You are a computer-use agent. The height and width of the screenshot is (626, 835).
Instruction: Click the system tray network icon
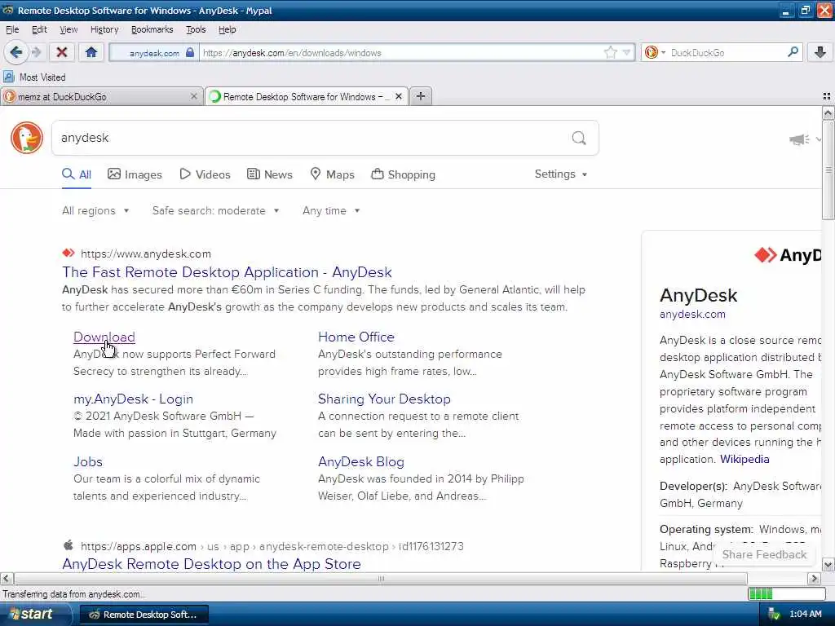[774, 615]
